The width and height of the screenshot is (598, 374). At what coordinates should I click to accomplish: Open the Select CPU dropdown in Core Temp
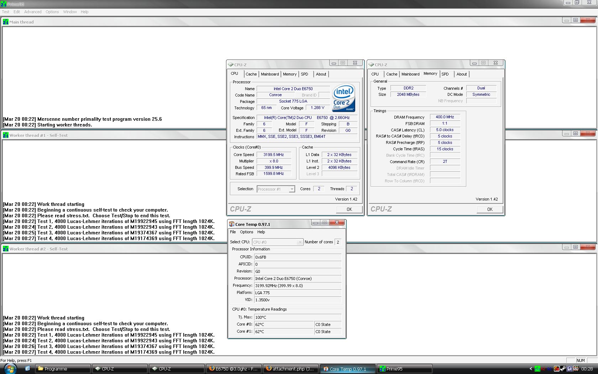click(278, 242)
